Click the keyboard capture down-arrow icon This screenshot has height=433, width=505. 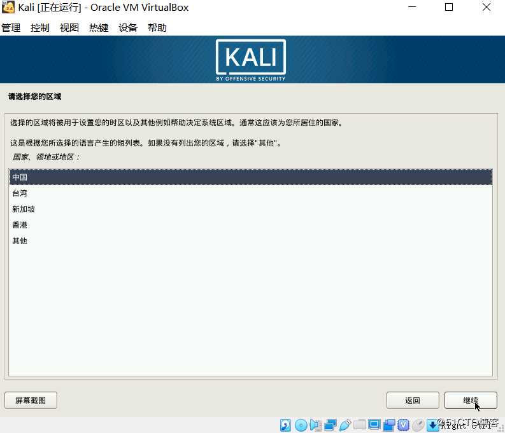[x=432, y=425]
